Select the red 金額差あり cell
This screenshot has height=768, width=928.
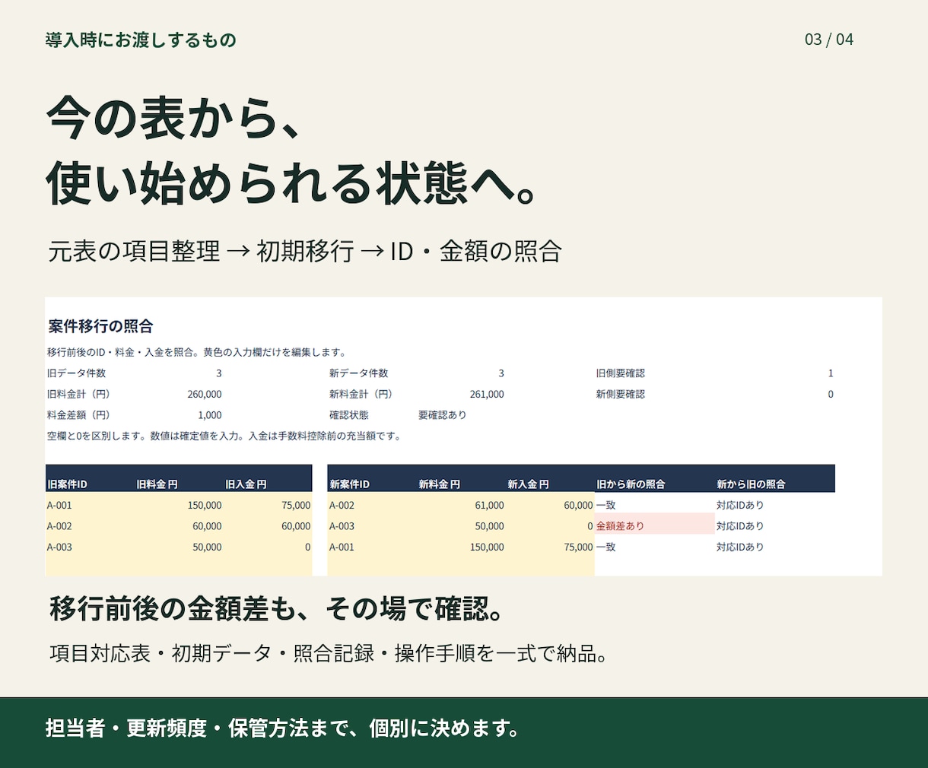655,524
